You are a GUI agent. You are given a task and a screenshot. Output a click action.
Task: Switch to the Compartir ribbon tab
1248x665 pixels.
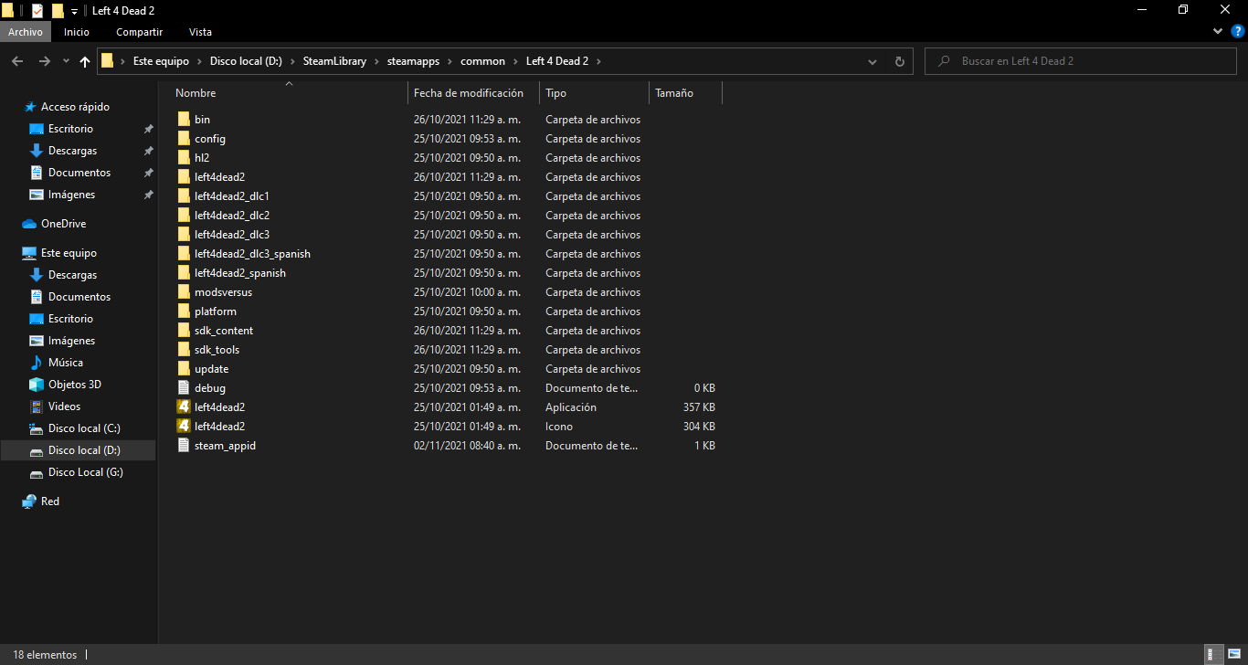(140, 32)
